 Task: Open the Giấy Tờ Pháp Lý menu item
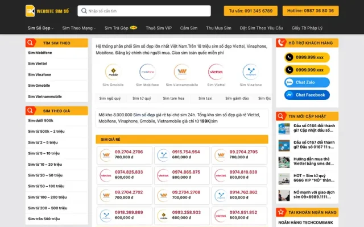point(307,28)
